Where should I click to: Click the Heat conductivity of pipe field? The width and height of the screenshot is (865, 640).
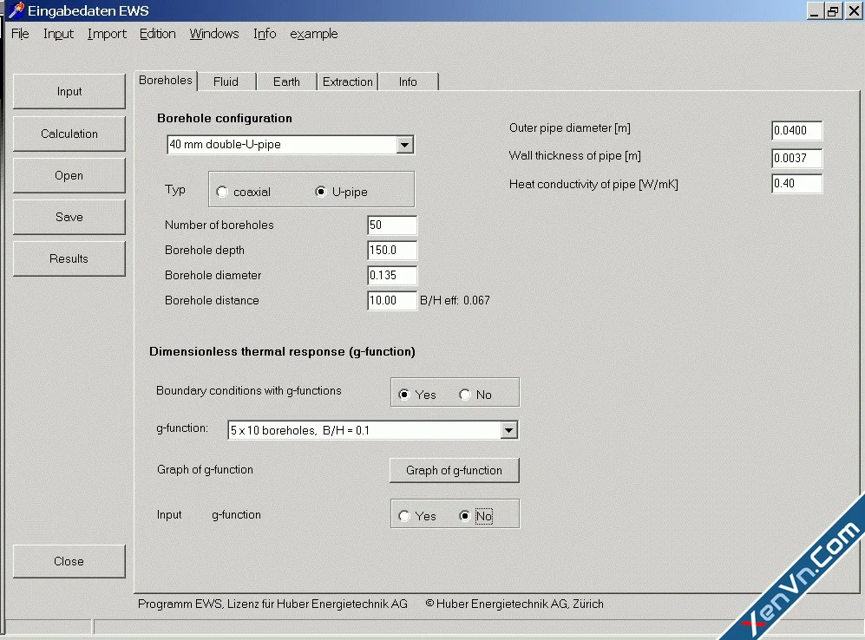(x=797, y=183)
